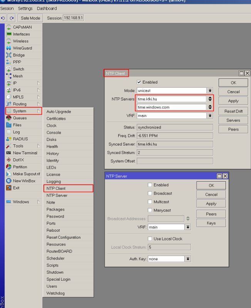Viewport: 251px width, 308px height.
Task: Enable the Broadcast checkbox
Action: point(150,193)
